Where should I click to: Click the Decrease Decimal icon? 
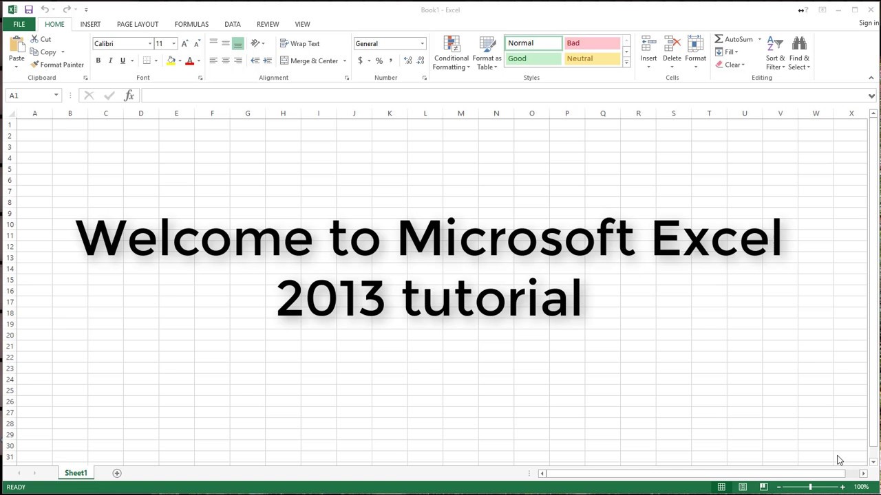click(420, 60)
